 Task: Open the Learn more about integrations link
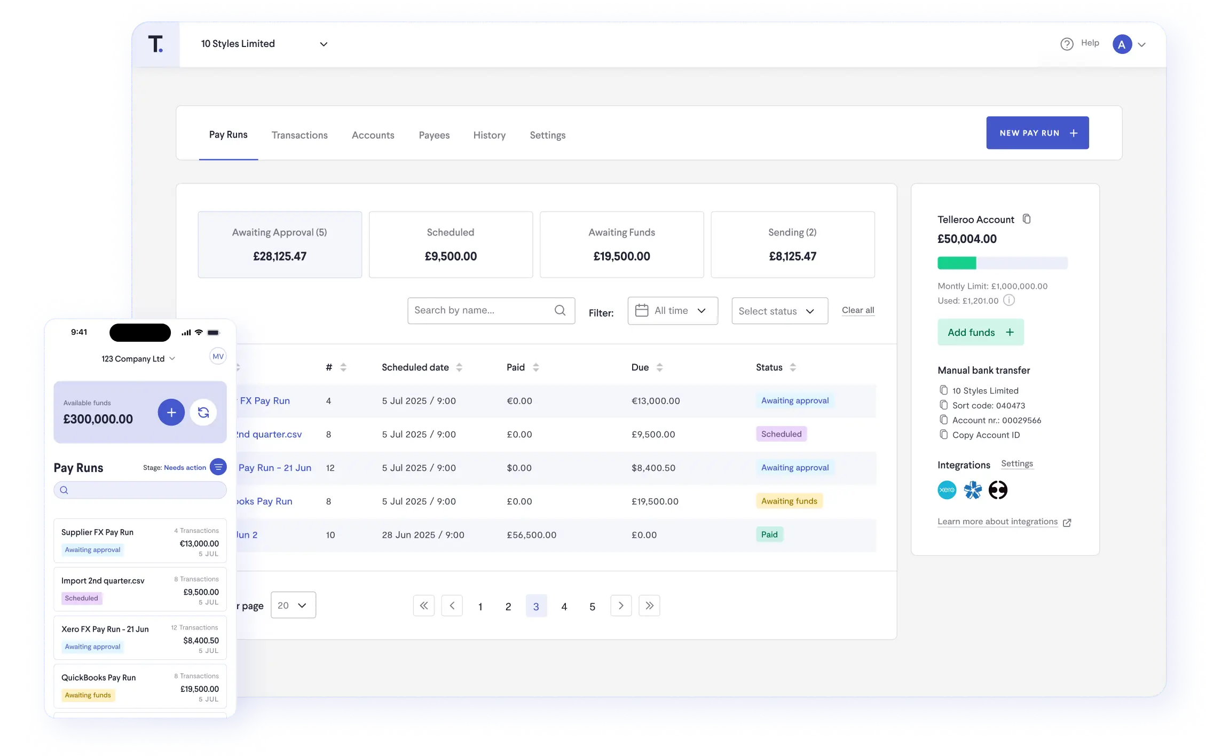tap(997, 522)
